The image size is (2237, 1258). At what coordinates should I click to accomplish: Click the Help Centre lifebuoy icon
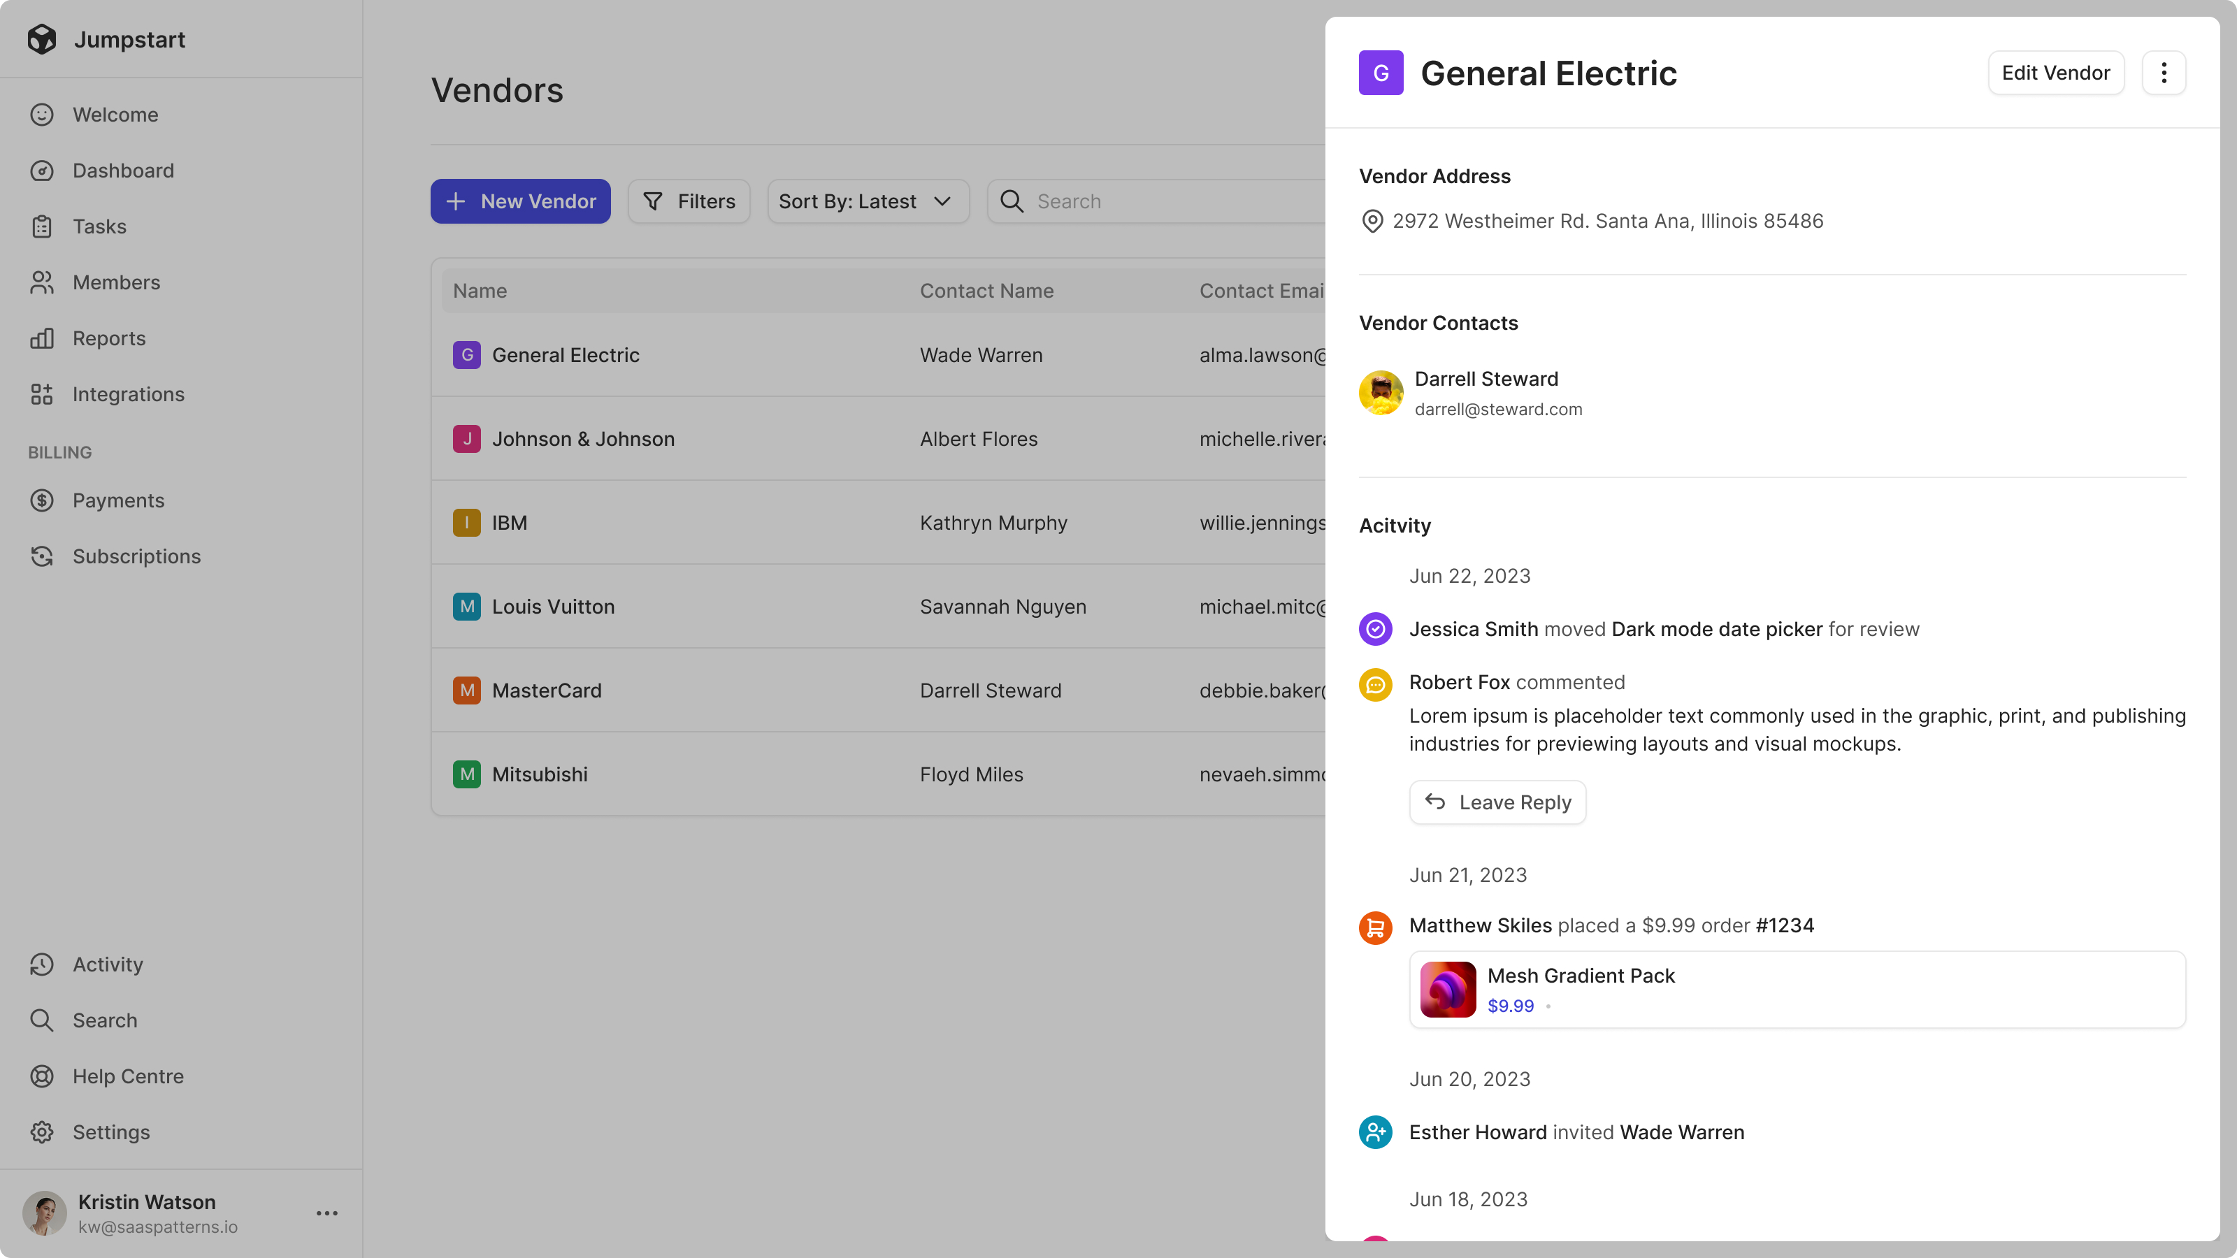click(42, 1076)
